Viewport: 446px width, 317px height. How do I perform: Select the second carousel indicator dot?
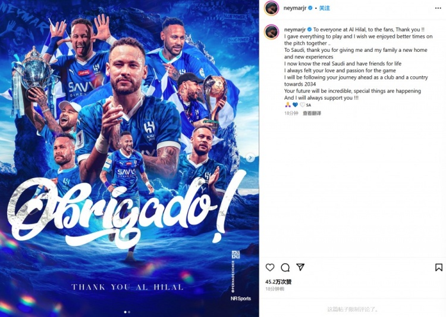pyautogui.click(x=129, y=312)
